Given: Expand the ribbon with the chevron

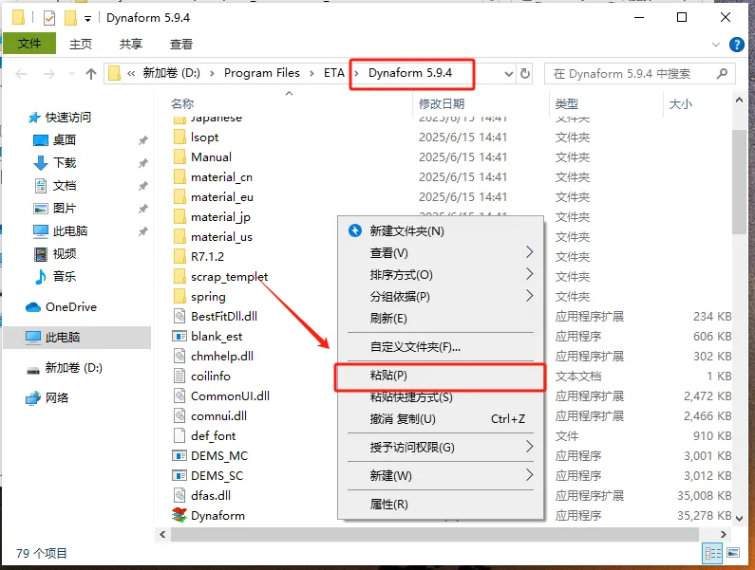Looking at the screenshot, I should [715, 45].
